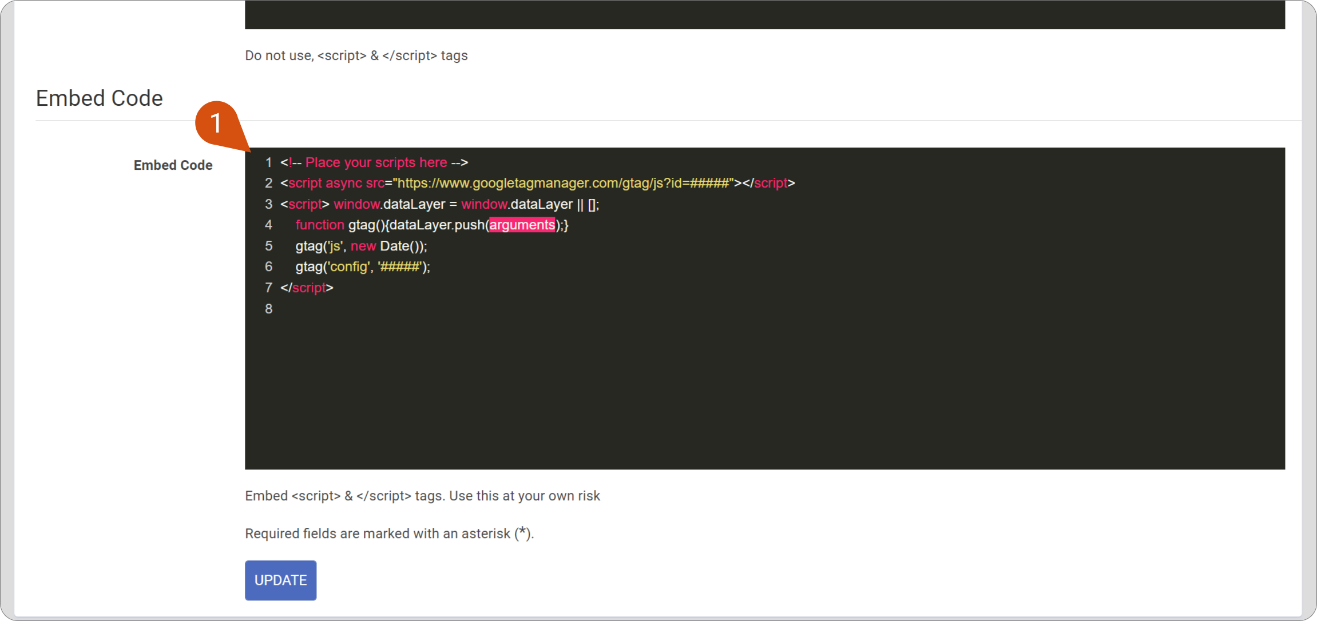Click the highlighted 'arguments' keyword
1317x621 pixels.
pos(522,225)
